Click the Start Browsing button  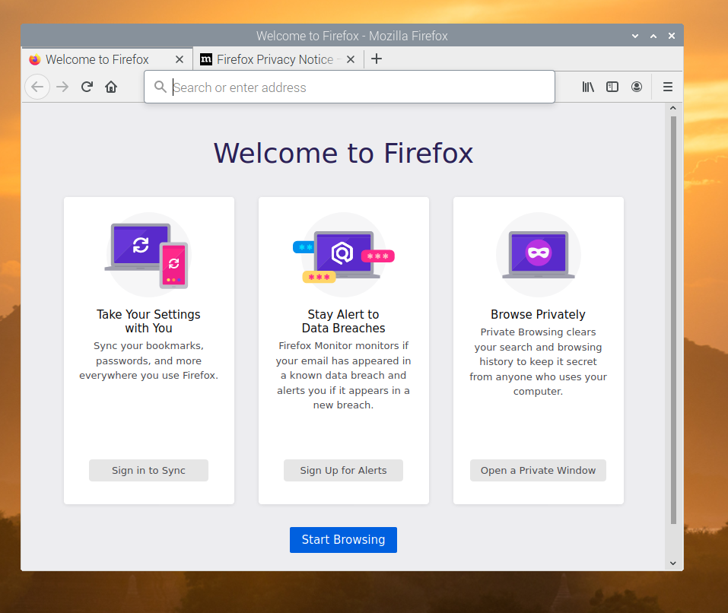(x=343, y=540)
